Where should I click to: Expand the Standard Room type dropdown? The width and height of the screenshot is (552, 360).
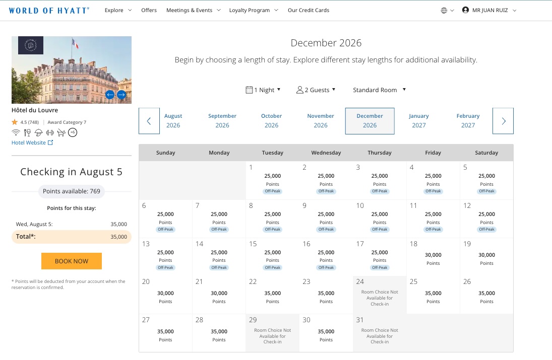tap(380, 90)
